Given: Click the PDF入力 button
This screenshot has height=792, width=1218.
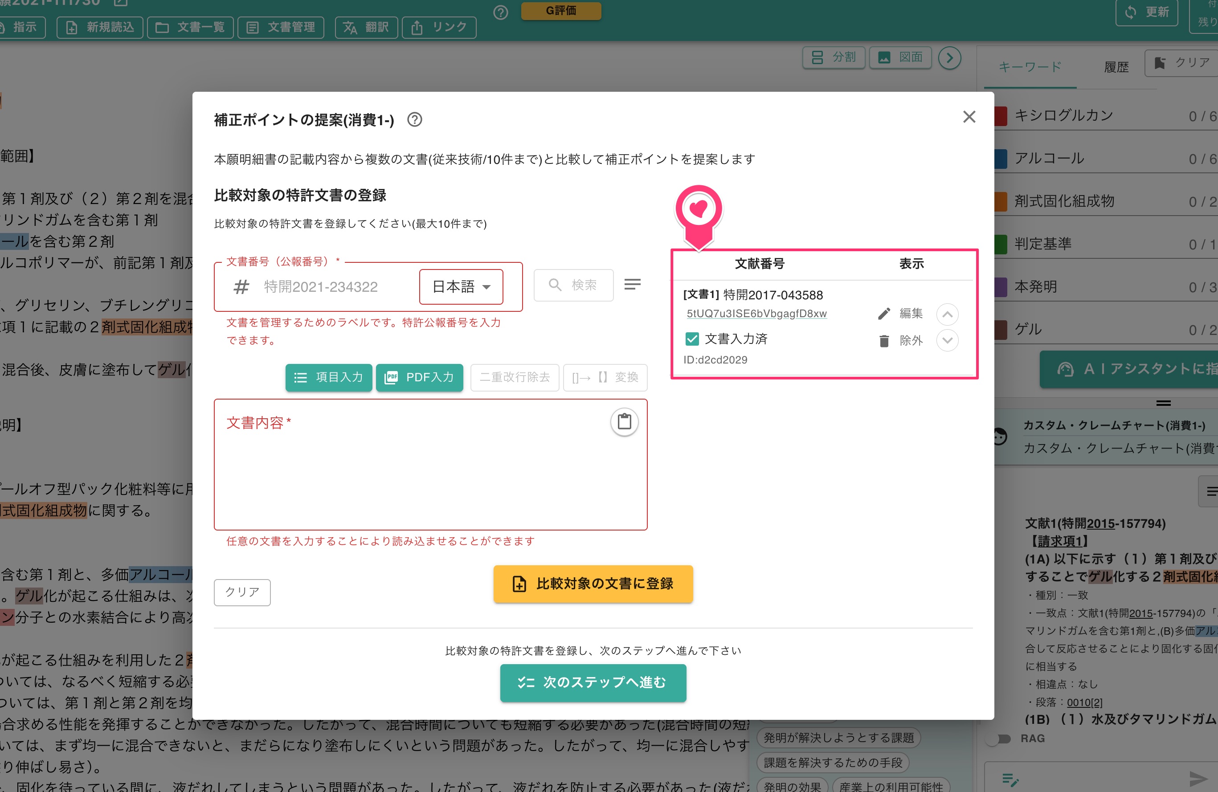Looking at the screenshot, I should click(419, 378).
